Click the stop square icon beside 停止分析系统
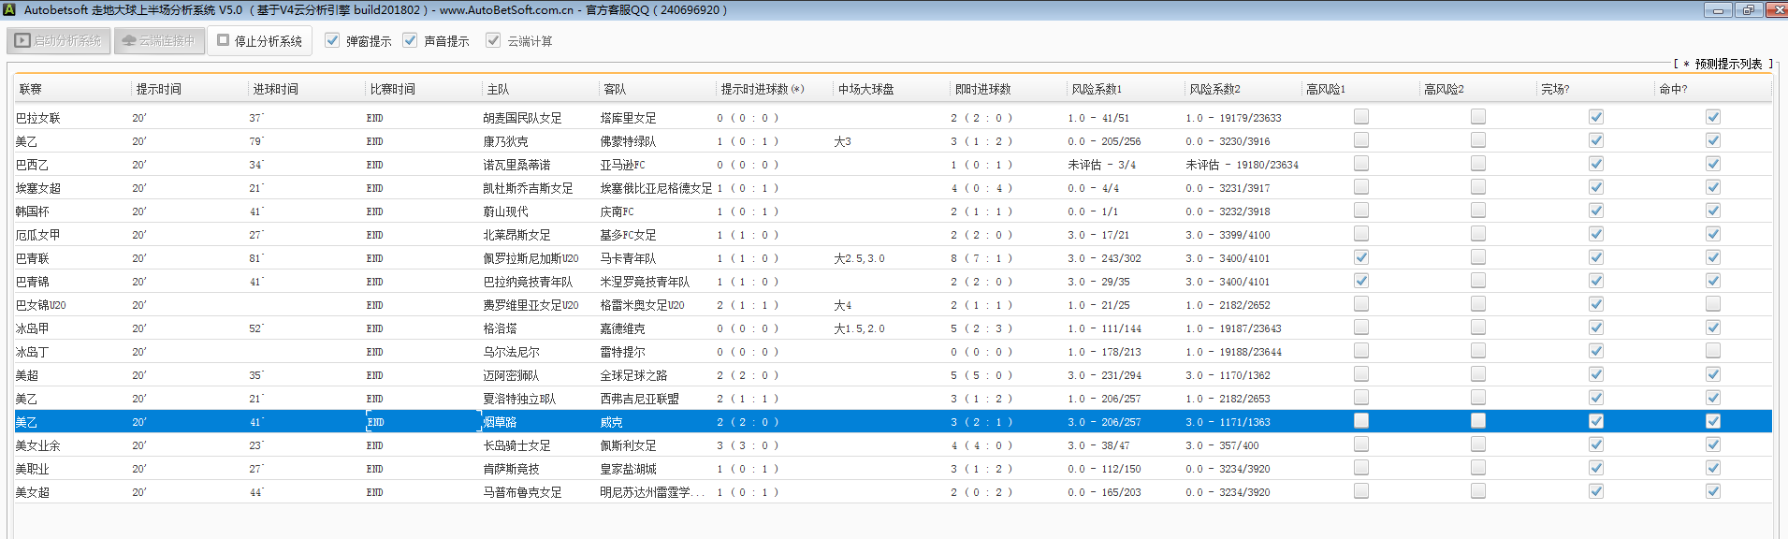 point(224,40)
